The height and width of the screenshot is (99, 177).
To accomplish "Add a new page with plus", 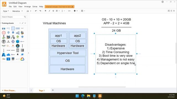I will tap(53, 90).
